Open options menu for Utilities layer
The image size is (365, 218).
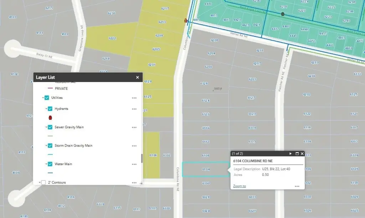[x=134, y=98]
